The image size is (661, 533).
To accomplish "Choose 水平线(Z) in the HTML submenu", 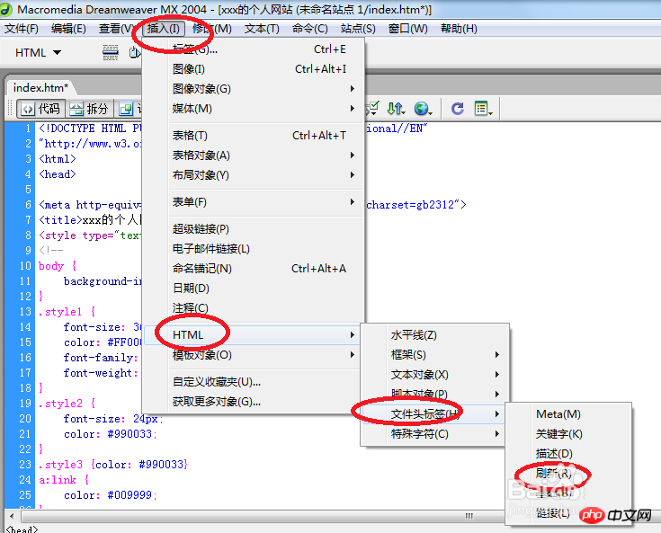I will [x=434, y=335].
